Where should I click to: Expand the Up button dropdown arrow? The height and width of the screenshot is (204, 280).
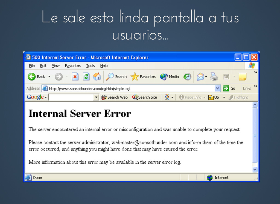point(224,97)
